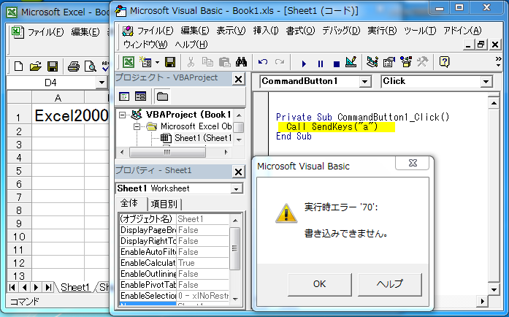Save Book1 via VBA toolbar disk icon
The image size is (509, 317).
tap(170, 61)
